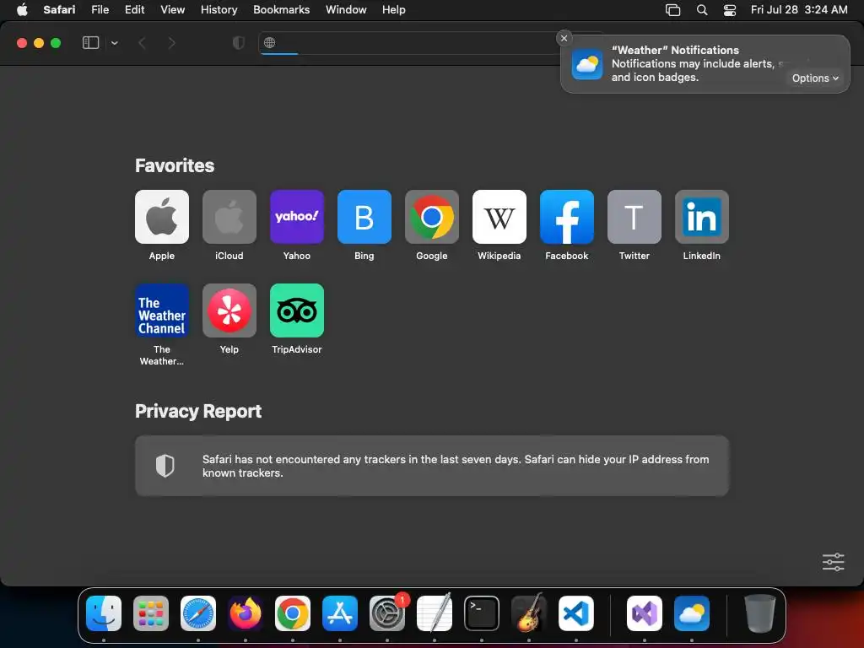Expand the tab group dropdown arrow
The image size is (864, 648).
pos(114,43)
